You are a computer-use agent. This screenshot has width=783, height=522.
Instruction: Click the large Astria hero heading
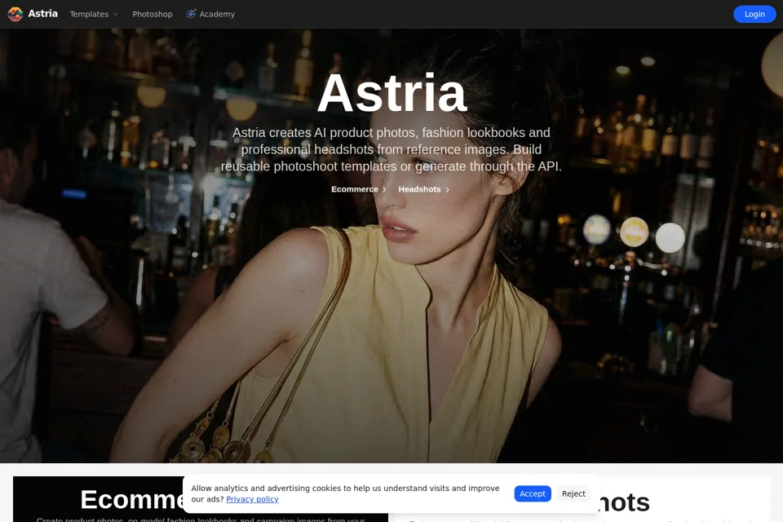click(x=392, y=93)
